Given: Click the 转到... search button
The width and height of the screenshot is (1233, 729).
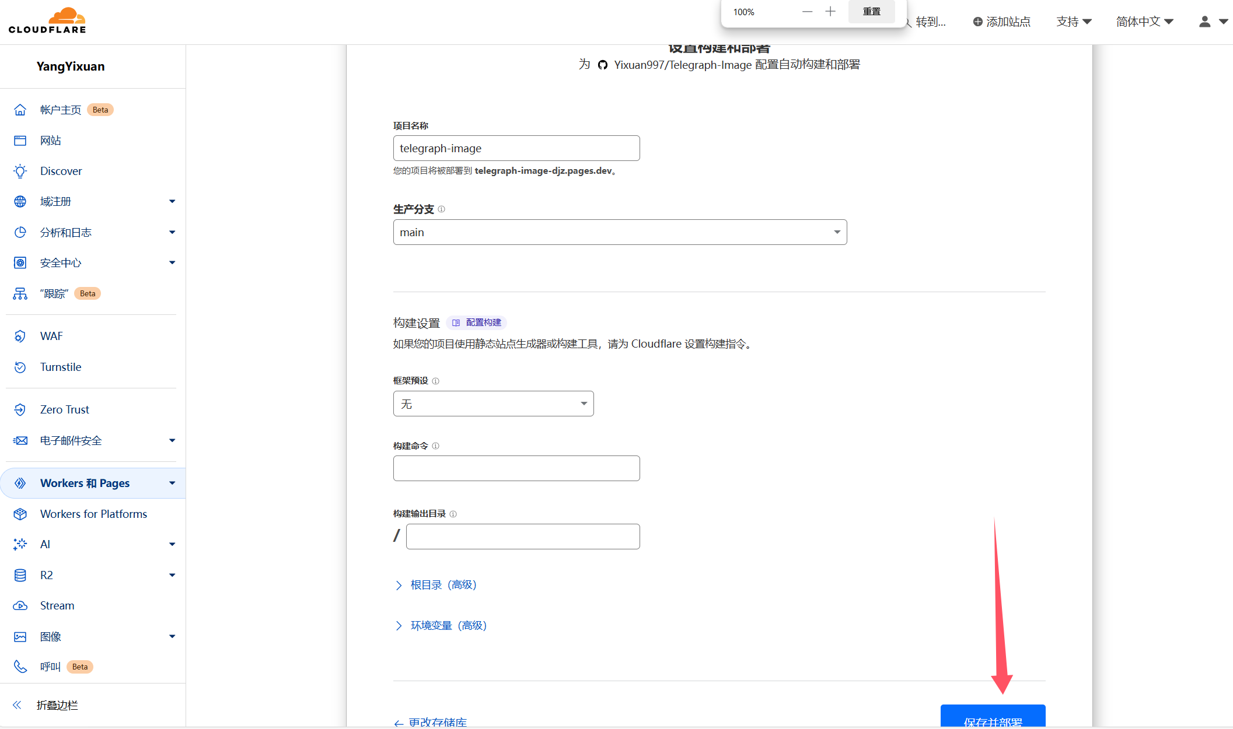Looking at the screenshot, I should coord(925,22).
